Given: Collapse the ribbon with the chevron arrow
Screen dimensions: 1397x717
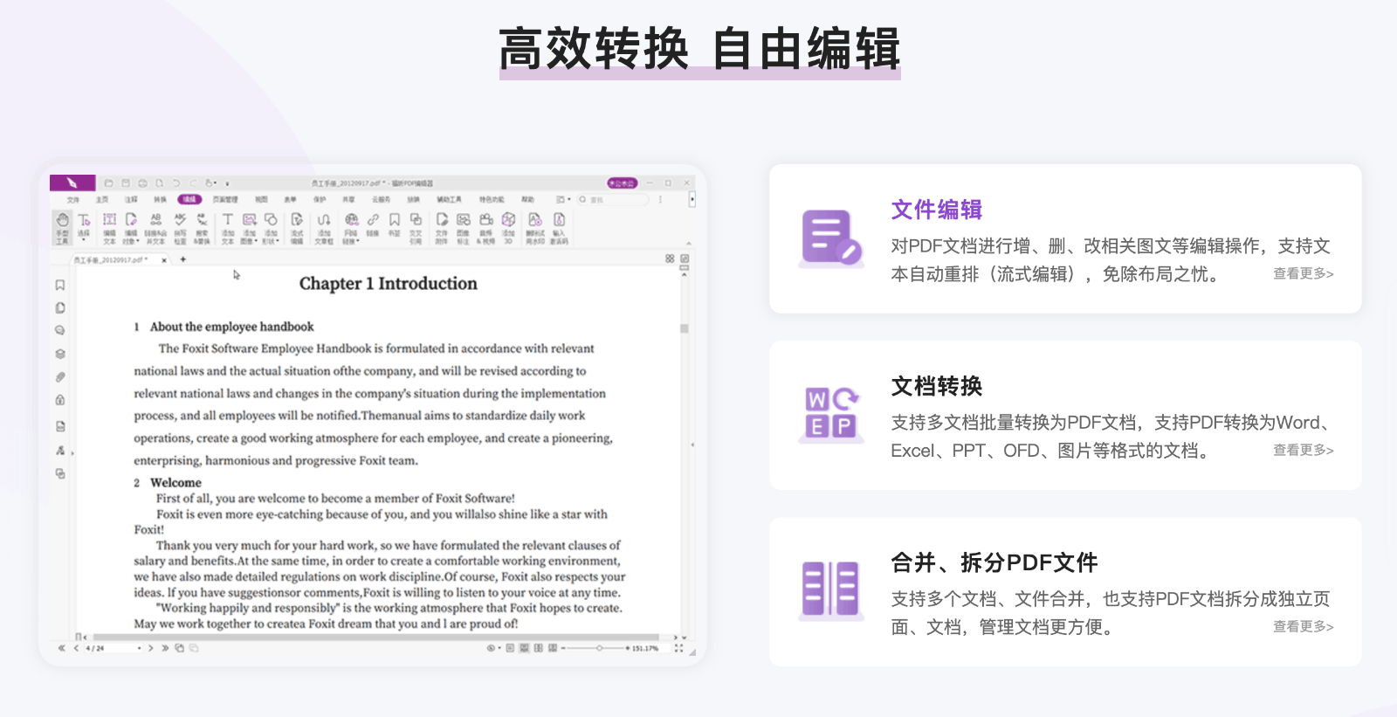Looking at the screenshot, I should tap(688, 244).
